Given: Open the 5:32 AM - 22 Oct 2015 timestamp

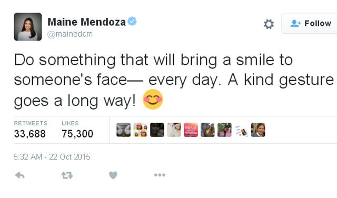Looking at the screenshot, I should [52, 157].
